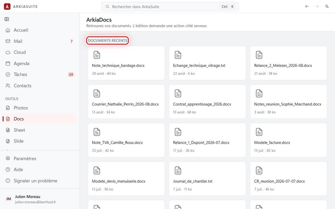The image size is (335, 209).
Task: Click the Tâches badge showing 24
Action: tap(71, 75)
